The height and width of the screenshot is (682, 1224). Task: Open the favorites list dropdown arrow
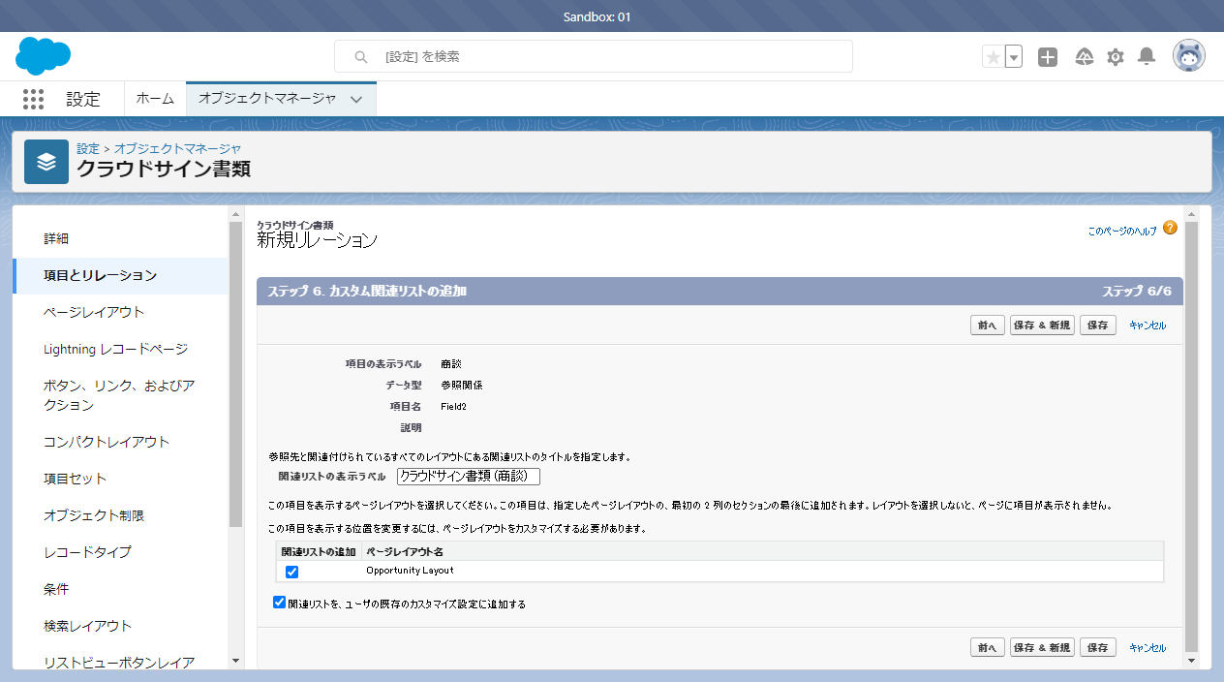(1014, 57)
